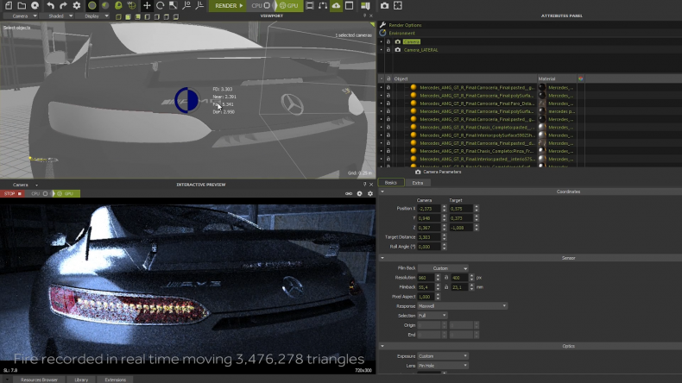Switch the top toolbar engine to GPU
Image resolution: width=682 pixels, height=383 pixels.
tap(289, 6)
